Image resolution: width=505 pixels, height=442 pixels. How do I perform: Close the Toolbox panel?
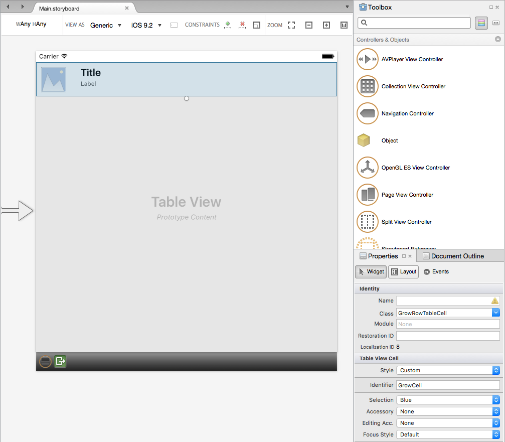point(497,7)
